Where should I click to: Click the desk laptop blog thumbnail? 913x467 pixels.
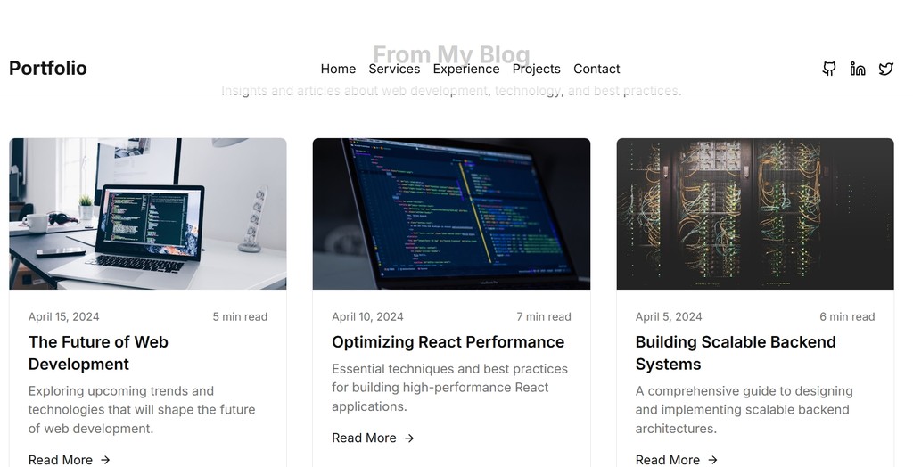point(148,214)
